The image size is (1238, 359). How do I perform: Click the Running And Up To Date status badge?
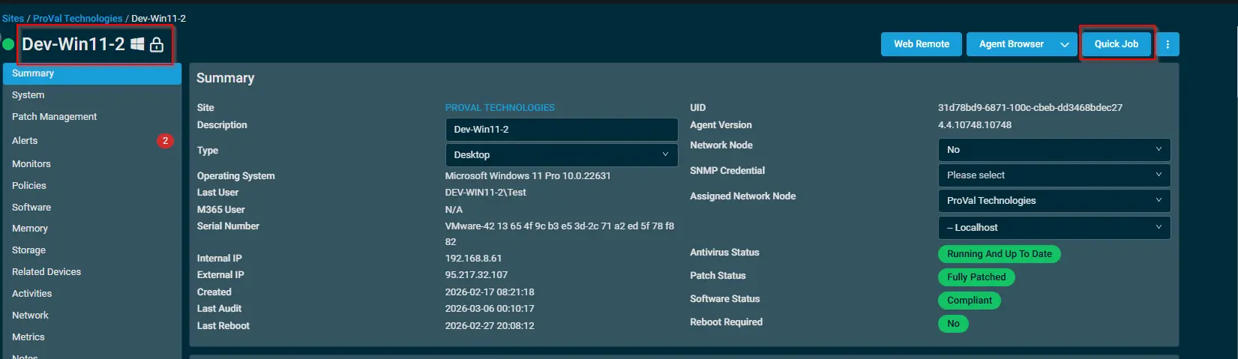pyautogui.click(x=999, y=254)
